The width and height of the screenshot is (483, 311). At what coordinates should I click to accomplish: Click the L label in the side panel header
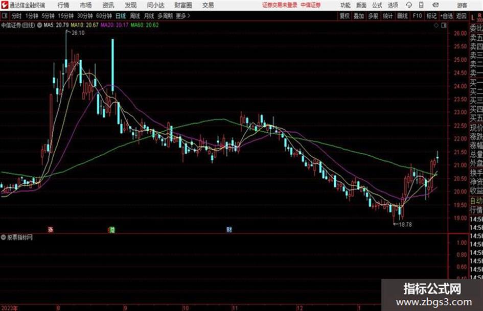pyautogui.click(x=473, y=18)
